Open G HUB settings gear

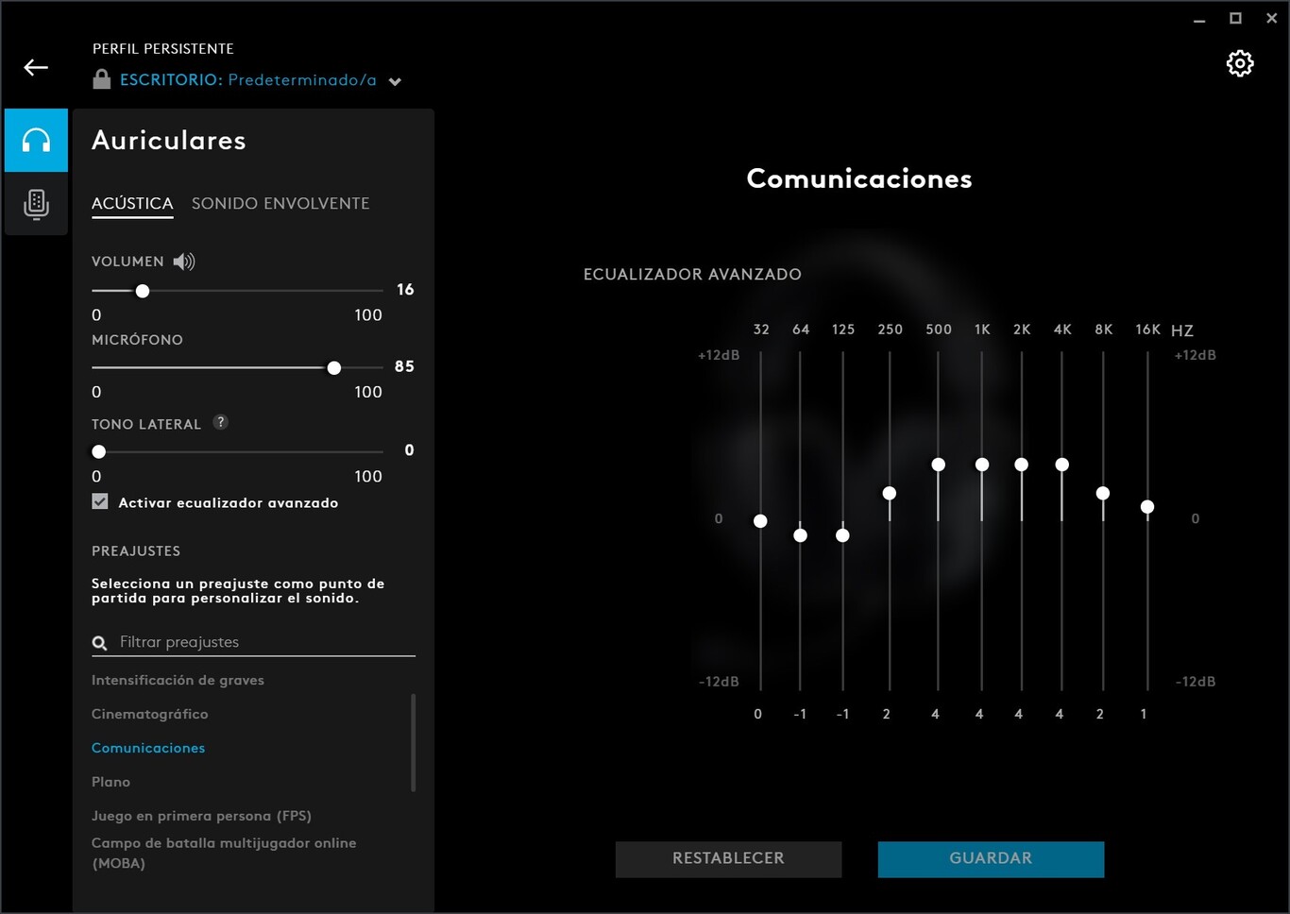click(1240, 63)
